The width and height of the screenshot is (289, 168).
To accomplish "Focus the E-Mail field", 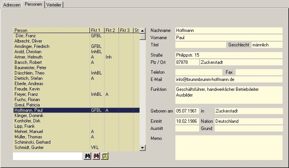I will click(228, 79).
